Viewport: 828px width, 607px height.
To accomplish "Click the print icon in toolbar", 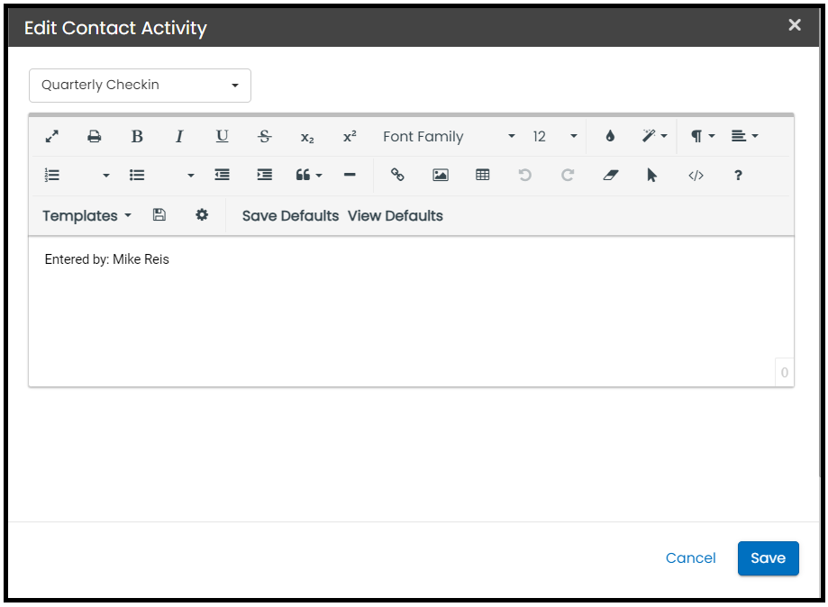I will point(95,137).
